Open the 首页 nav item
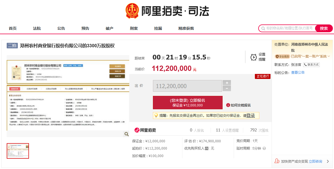The width and height of the screenshot is (334, 169). pyautogui.click(x=13, y=28)
